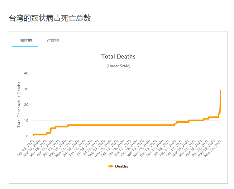Click the y-axis label 10
Screen dimensions: 234x189
pyautogui.click(x=26, y=120)
